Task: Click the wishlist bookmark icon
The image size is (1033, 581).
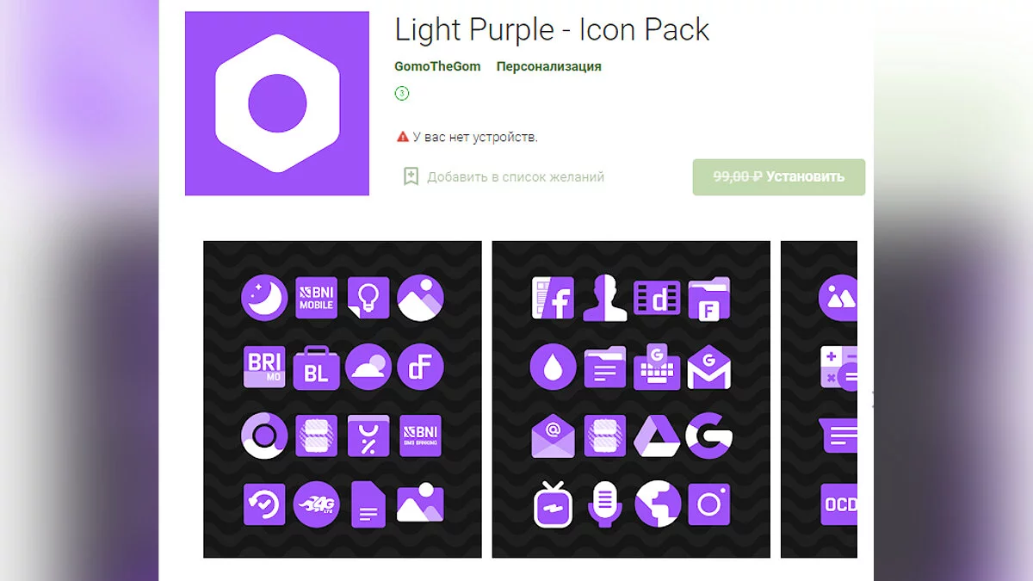Action: point(411,176)
